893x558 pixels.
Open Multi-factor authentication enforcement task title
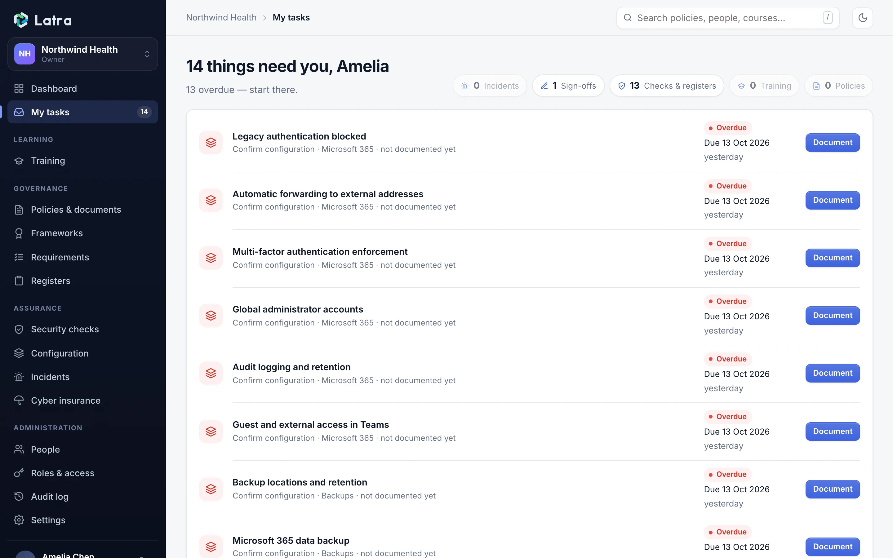pyautogui.click(x=320, y=252)
